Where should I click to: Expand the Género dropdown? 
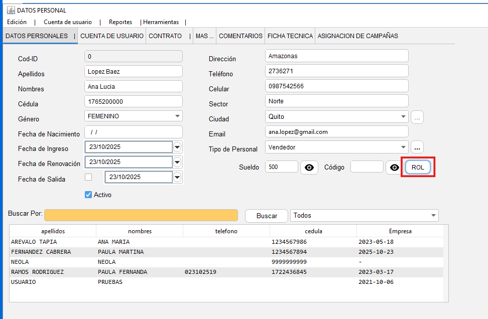pyautogui.click(x=177, y=116)
